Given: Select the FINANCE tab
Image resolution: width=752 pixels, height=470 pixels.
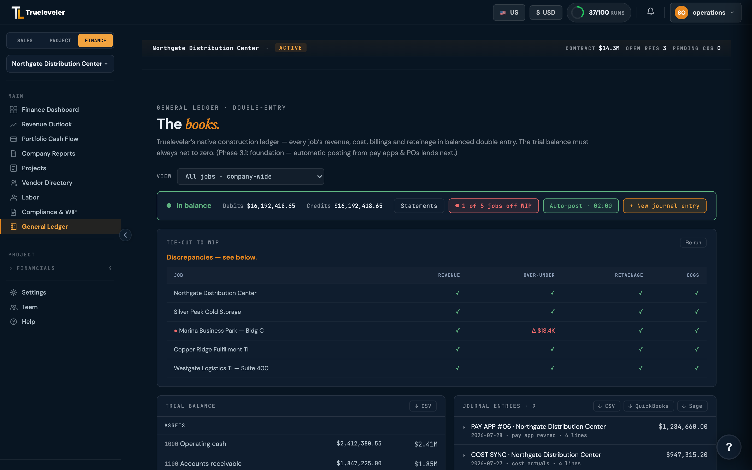Looking at the screenshot, I should (95, 40).
